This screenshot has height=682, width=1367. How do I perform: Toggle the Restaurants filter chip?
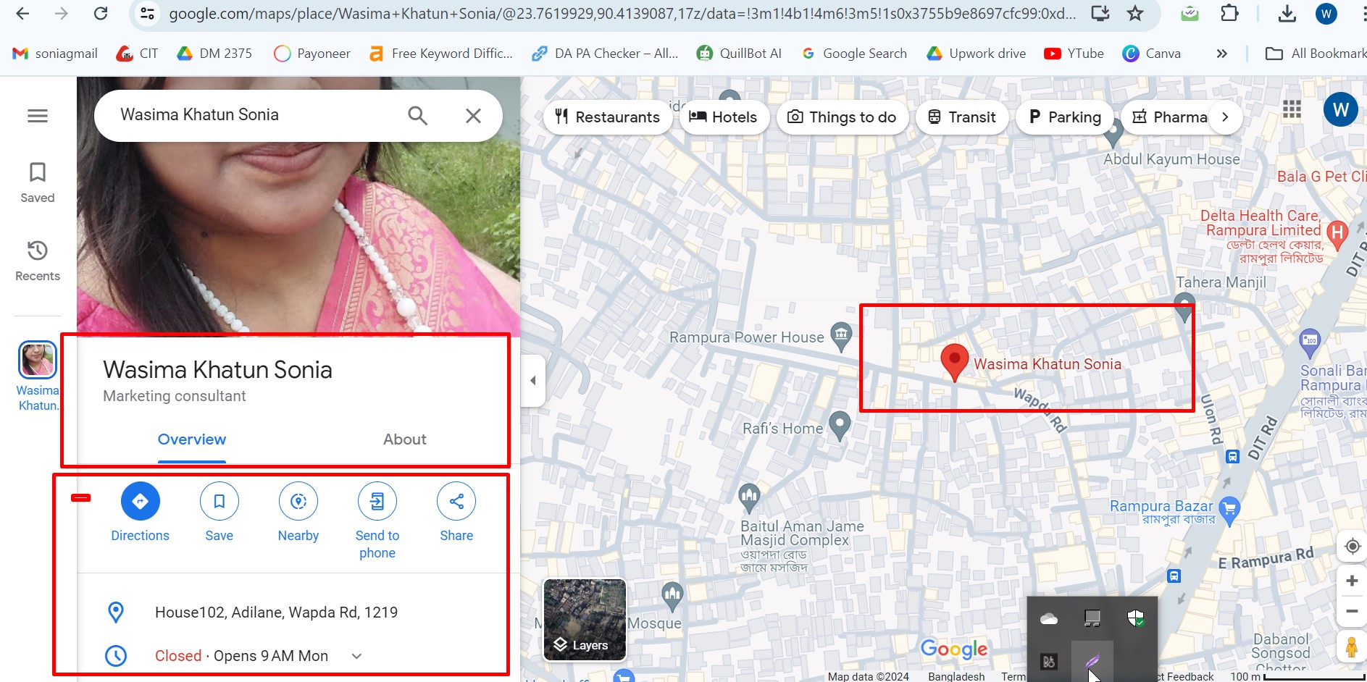pos(607,117)
